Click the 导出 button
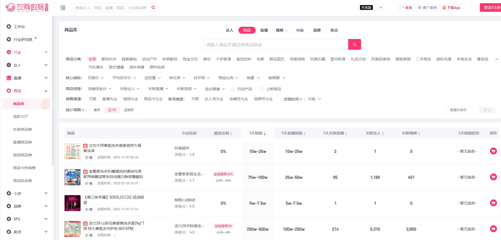The image size is (501, 240). coord(487,110)
